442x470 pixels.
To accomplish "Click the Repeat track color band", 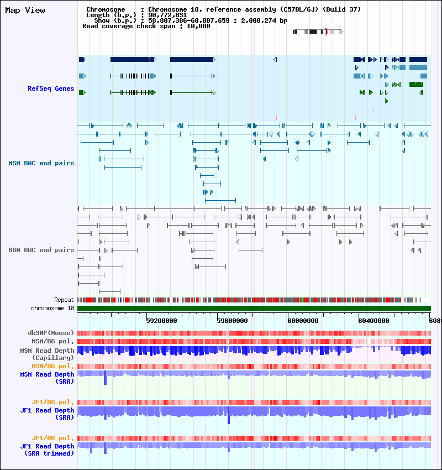I will coord(254,300).
